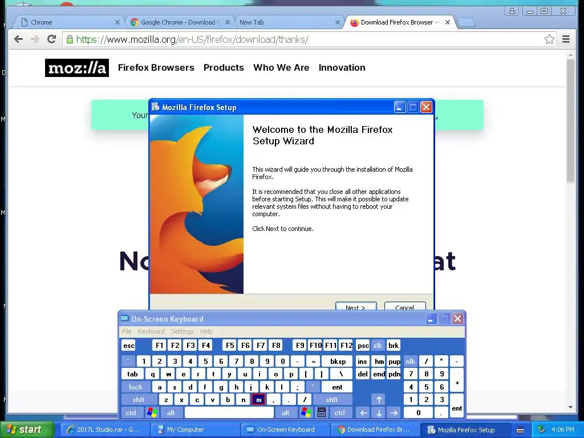Viewport: 584px width, 438px height.
Task: Click the right arrow key on keyboard
Action: point(394,413)
